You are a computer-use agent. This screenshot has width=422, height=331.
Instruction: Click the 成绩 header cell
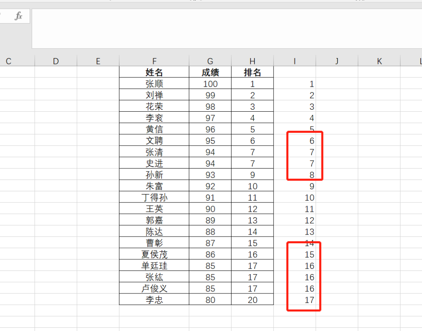click(210, 73)
